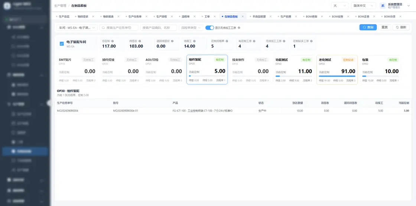Close the 不良品管理 tab with its X
This screenshot has width=416, height=206.
[271, 16]
